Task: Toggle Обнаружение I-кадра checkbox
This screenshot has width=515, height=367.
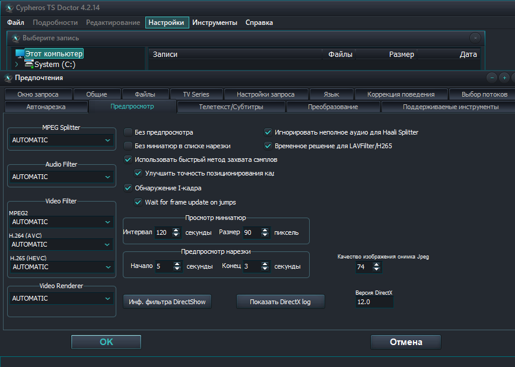Action: (x=128, y=188)
